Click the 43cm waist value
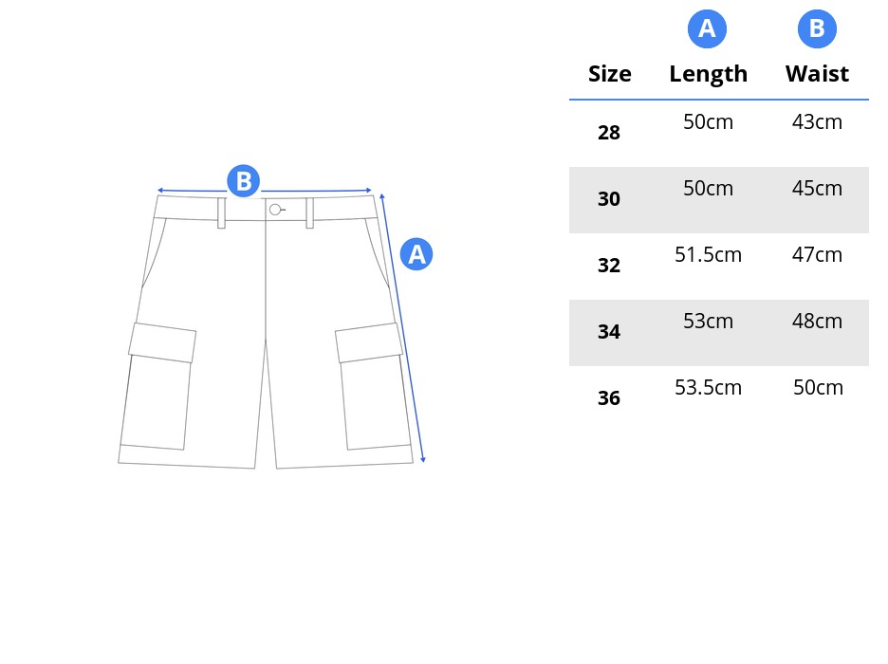888x664 pixels. (x=817, y=121)
